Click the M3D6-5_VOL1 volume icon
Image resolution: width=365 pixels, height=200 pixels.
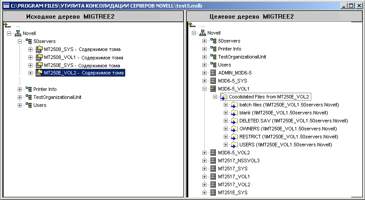[213, 89]
